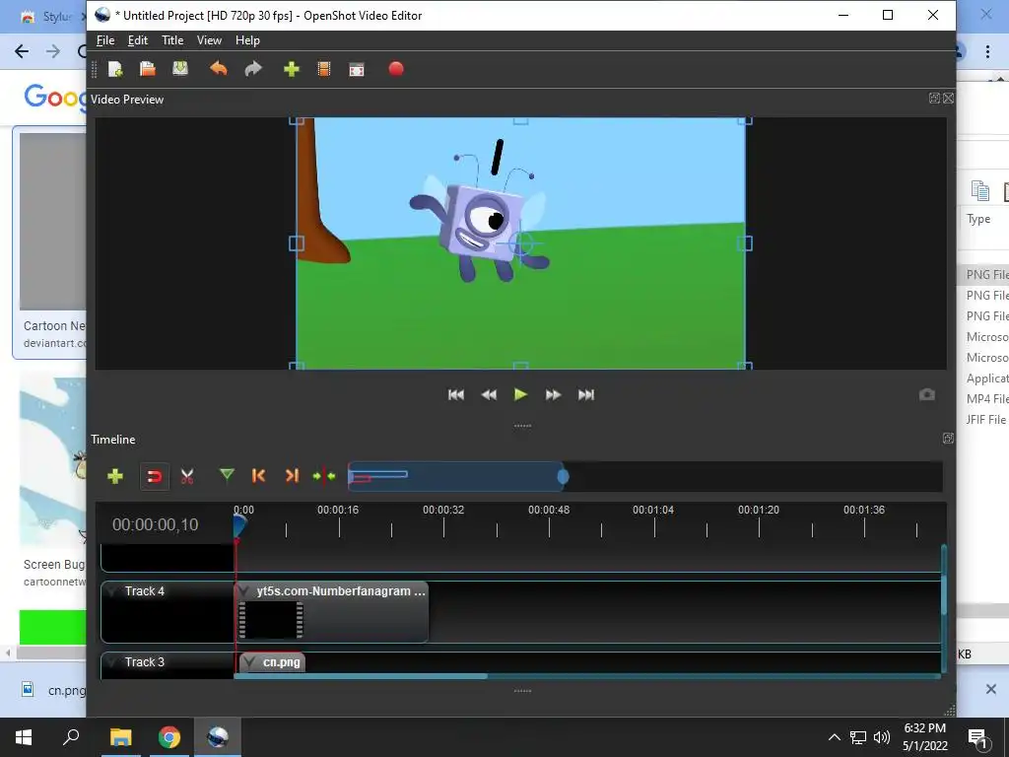Click the blue playhead marker on the ruler
Viewport: 1009px width, 757px height.
239,526
